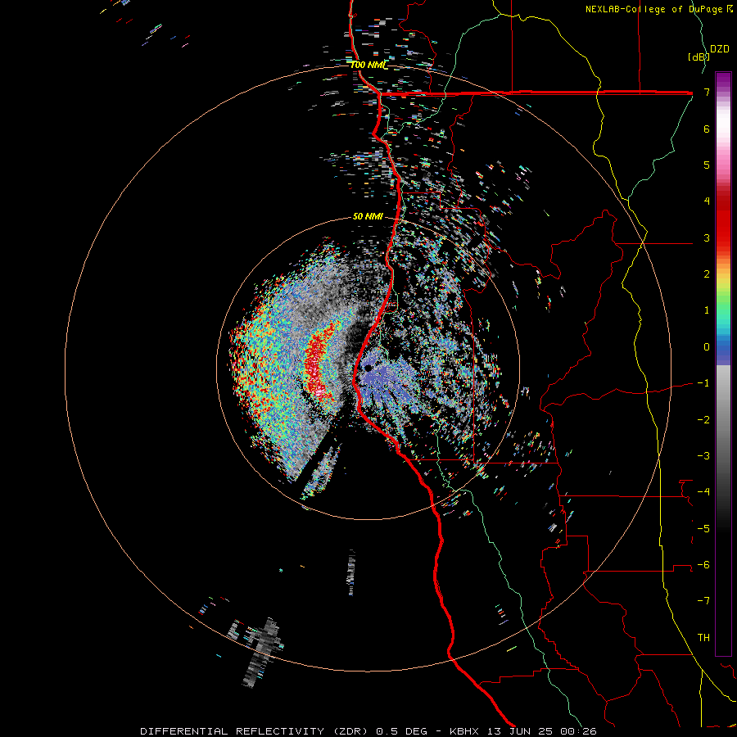Click the TH label on the scale
The width and height of the screenshot is (737, 737).
(x=703, y=638)
